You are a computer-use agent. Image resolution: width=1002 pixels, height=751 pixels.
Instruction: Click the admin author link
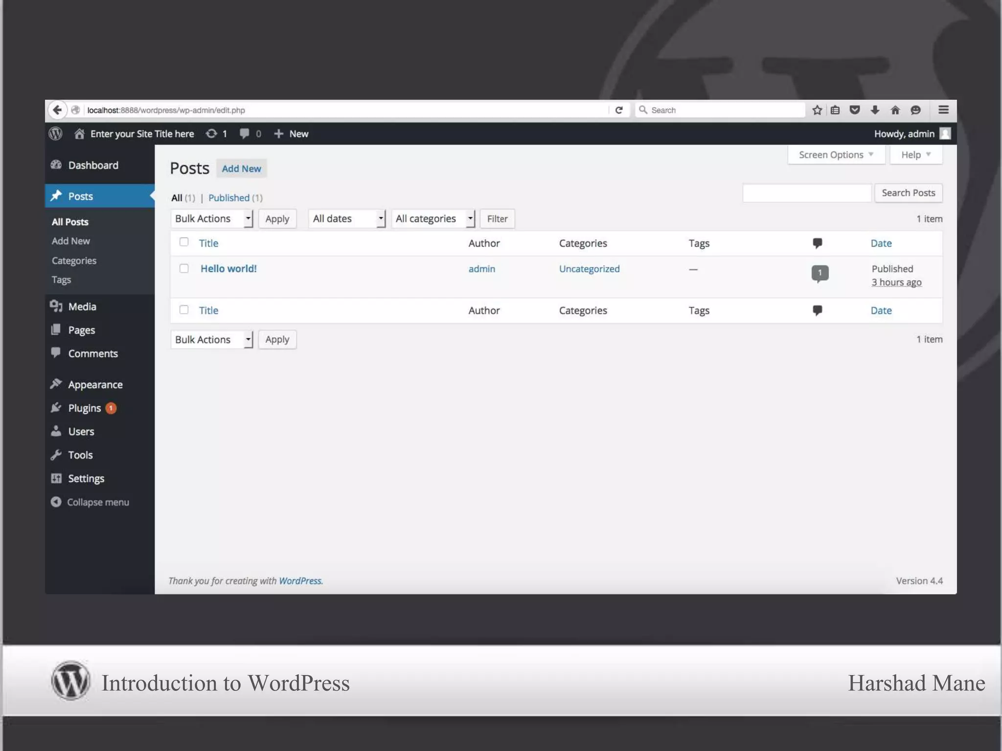click(x=482, y=269)
